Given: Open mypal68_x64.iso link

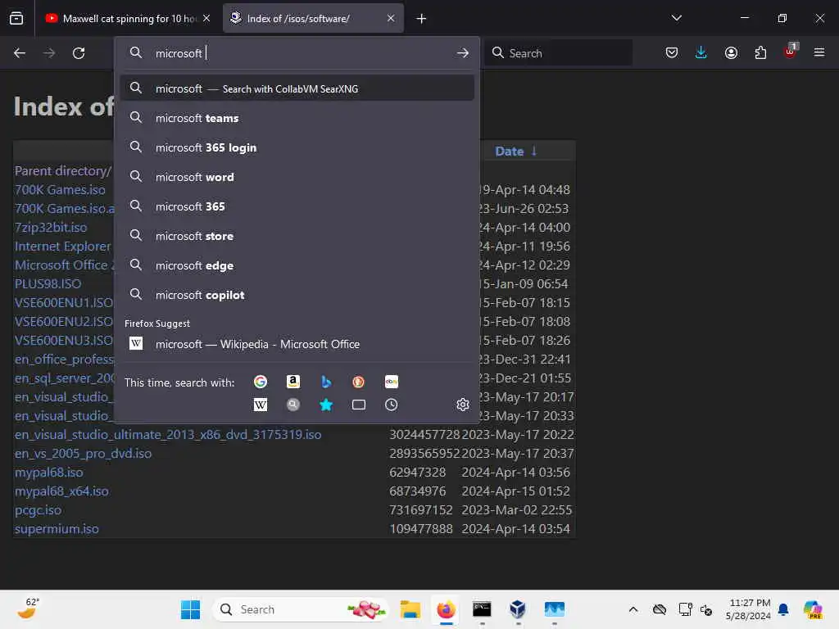Looking at the screenshot, I should (x=61, y=491).
